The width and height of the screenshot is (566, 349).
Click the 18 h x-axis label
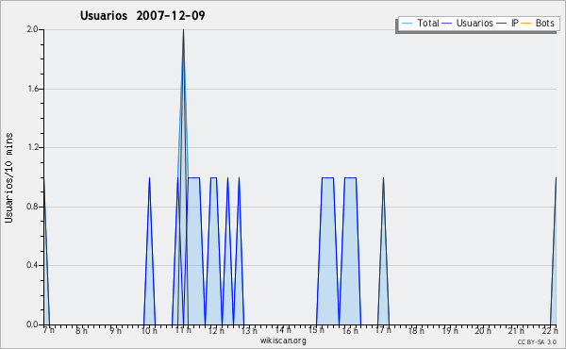[416, 330]
